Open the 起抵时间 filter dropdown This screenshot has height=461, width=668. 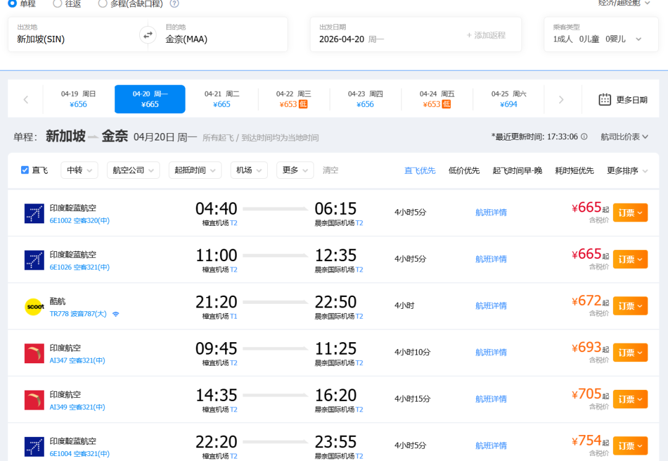click(195, 170)
